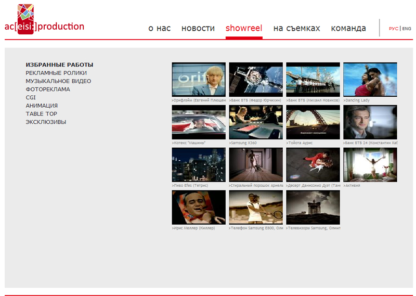416x296 pixels.
Task: Open the Орифлэйм video thumbnail
Action: point(199,80)
